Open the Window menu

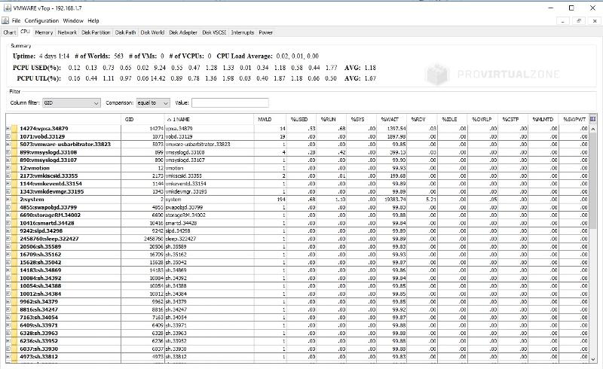(x=73, y=20)
